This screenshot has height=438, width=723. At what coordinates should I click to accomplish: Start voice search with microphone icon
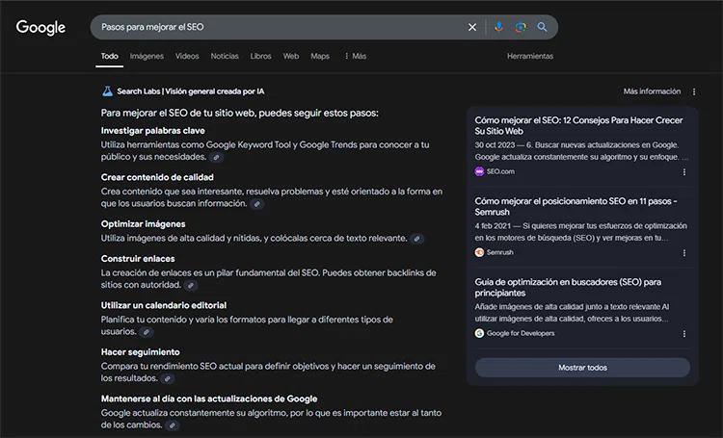[x=498, y=27]
